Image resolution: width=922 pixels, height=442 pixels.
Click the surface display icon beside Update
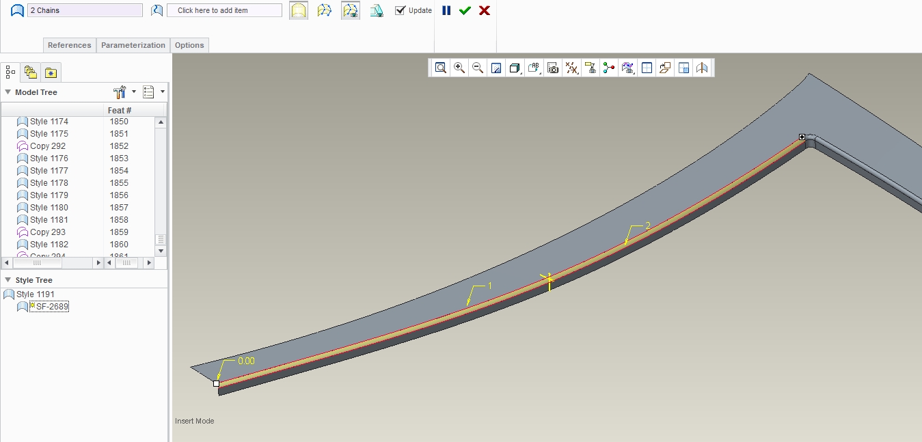coord(377,10)
